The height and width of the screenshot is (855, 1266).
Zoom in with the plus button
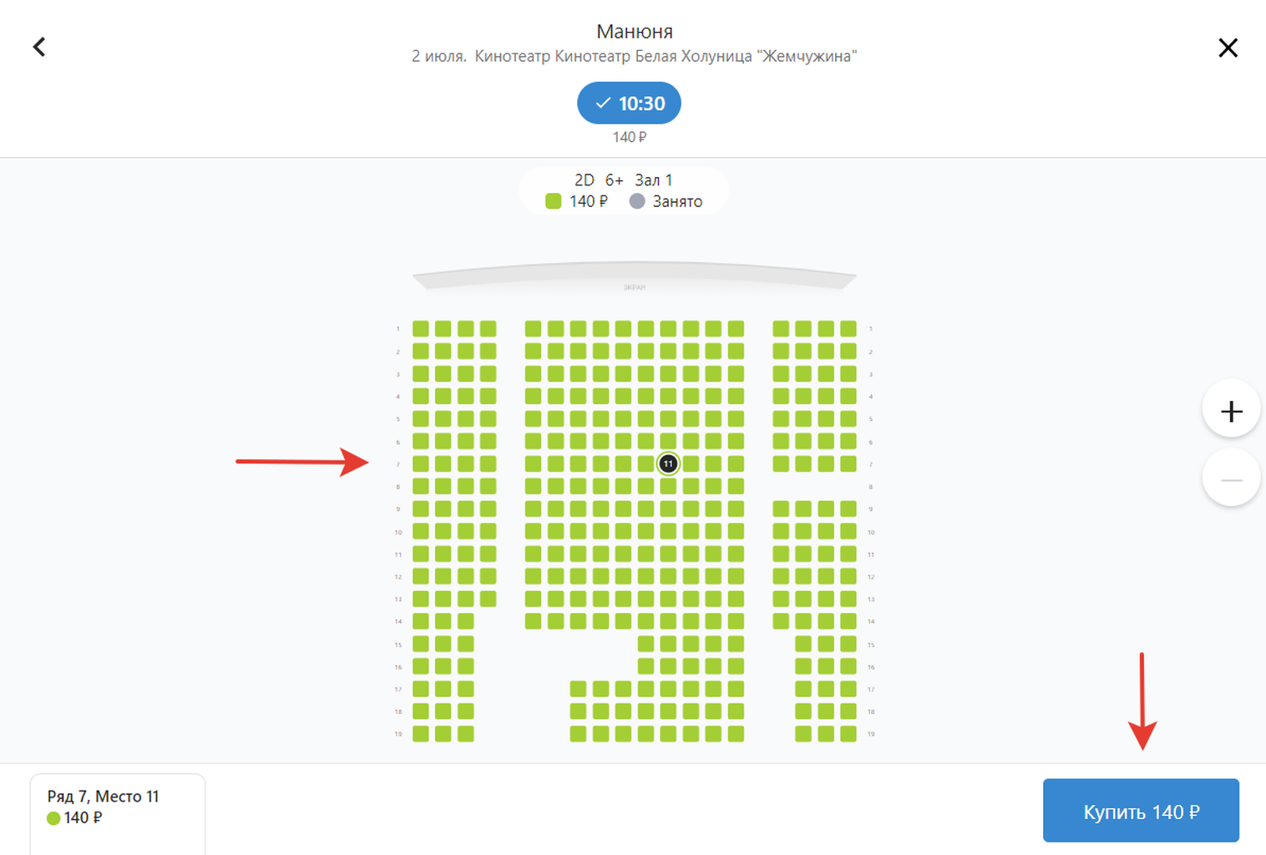(1231, 411)
